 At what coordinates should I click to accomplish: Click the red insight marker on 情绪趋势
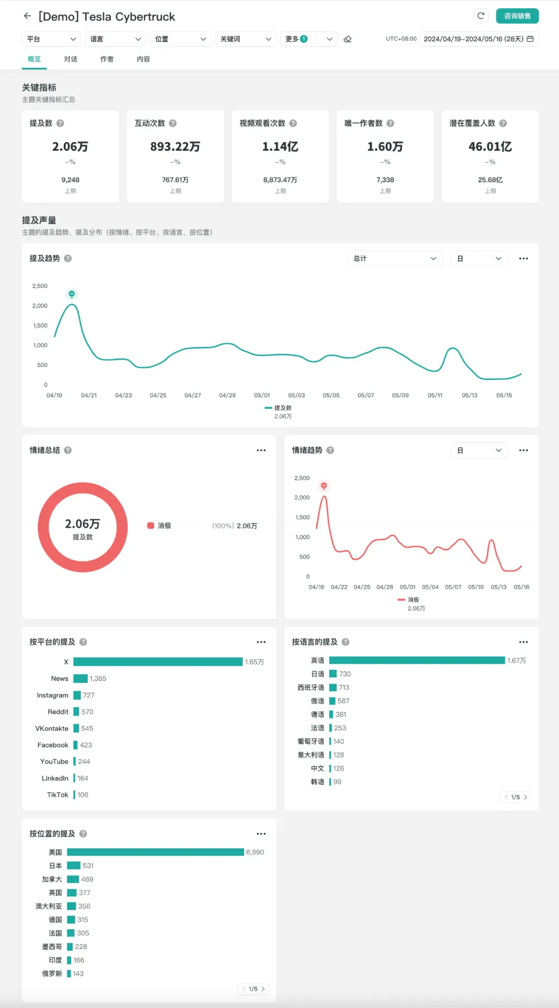(324, 486)
